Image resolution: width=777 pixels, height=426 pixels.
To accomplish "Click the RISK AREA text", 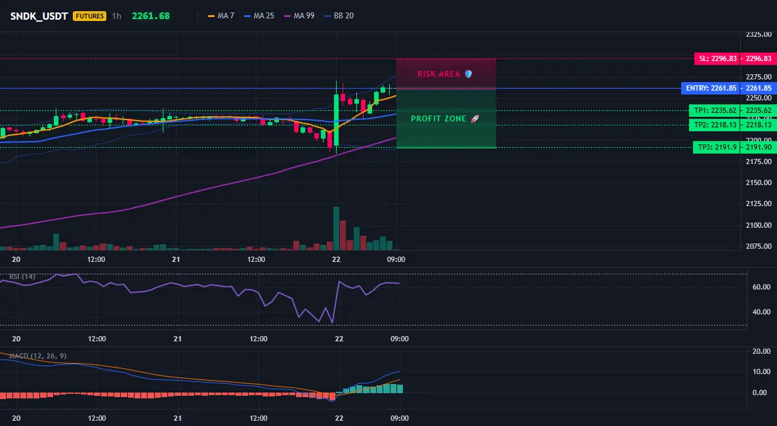I will tap(438, 74).
